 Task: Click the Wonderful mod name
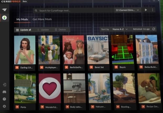(x=51, y=107)
